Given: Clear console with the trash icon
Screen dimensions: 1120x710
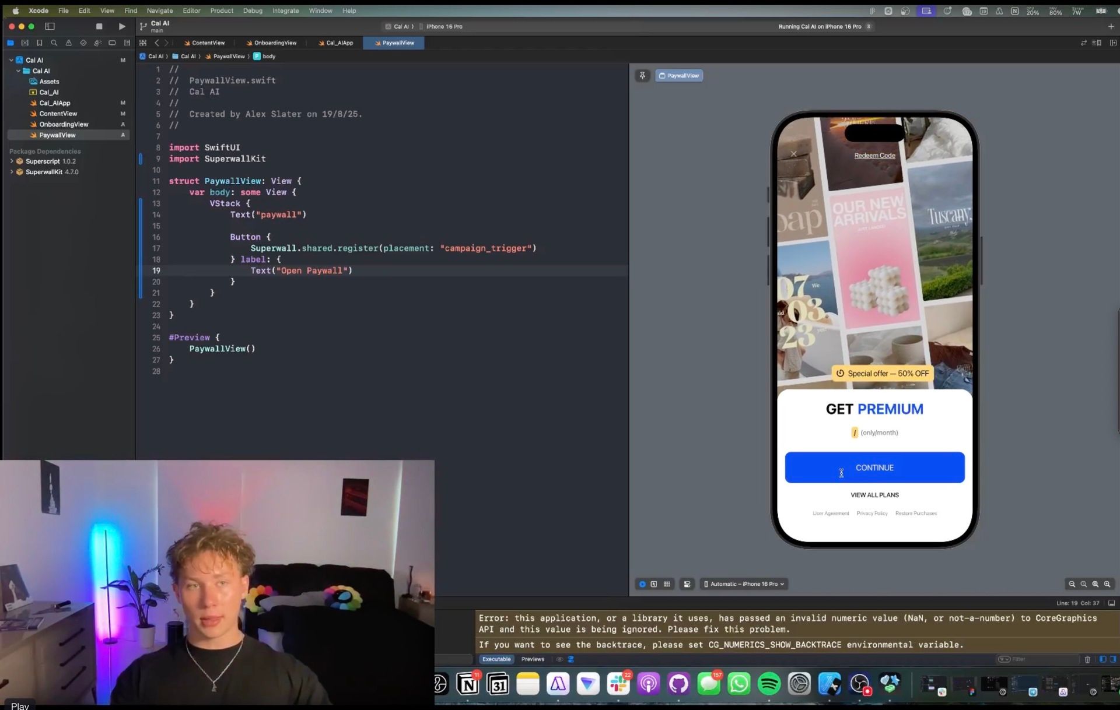Looking at the screenshot, I should pos(1087,659).
